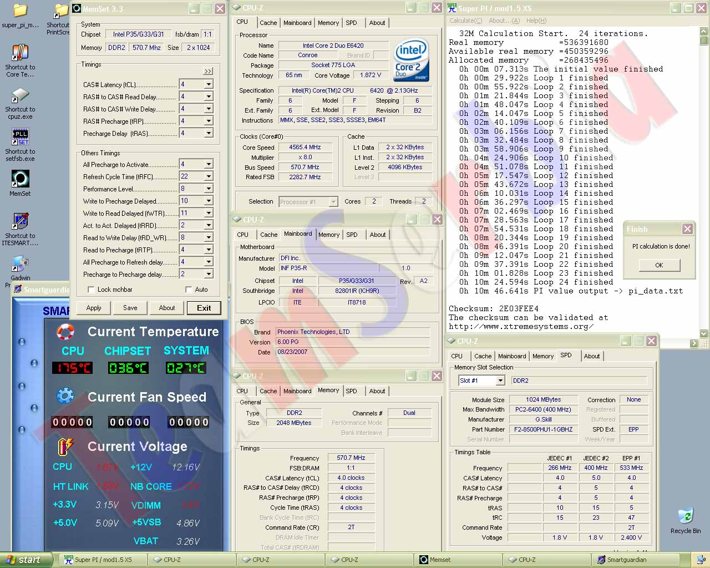Expand MemSet timings with >> button
The height and width of the screenshot is (568, 710).
click(x=208, y=71)
